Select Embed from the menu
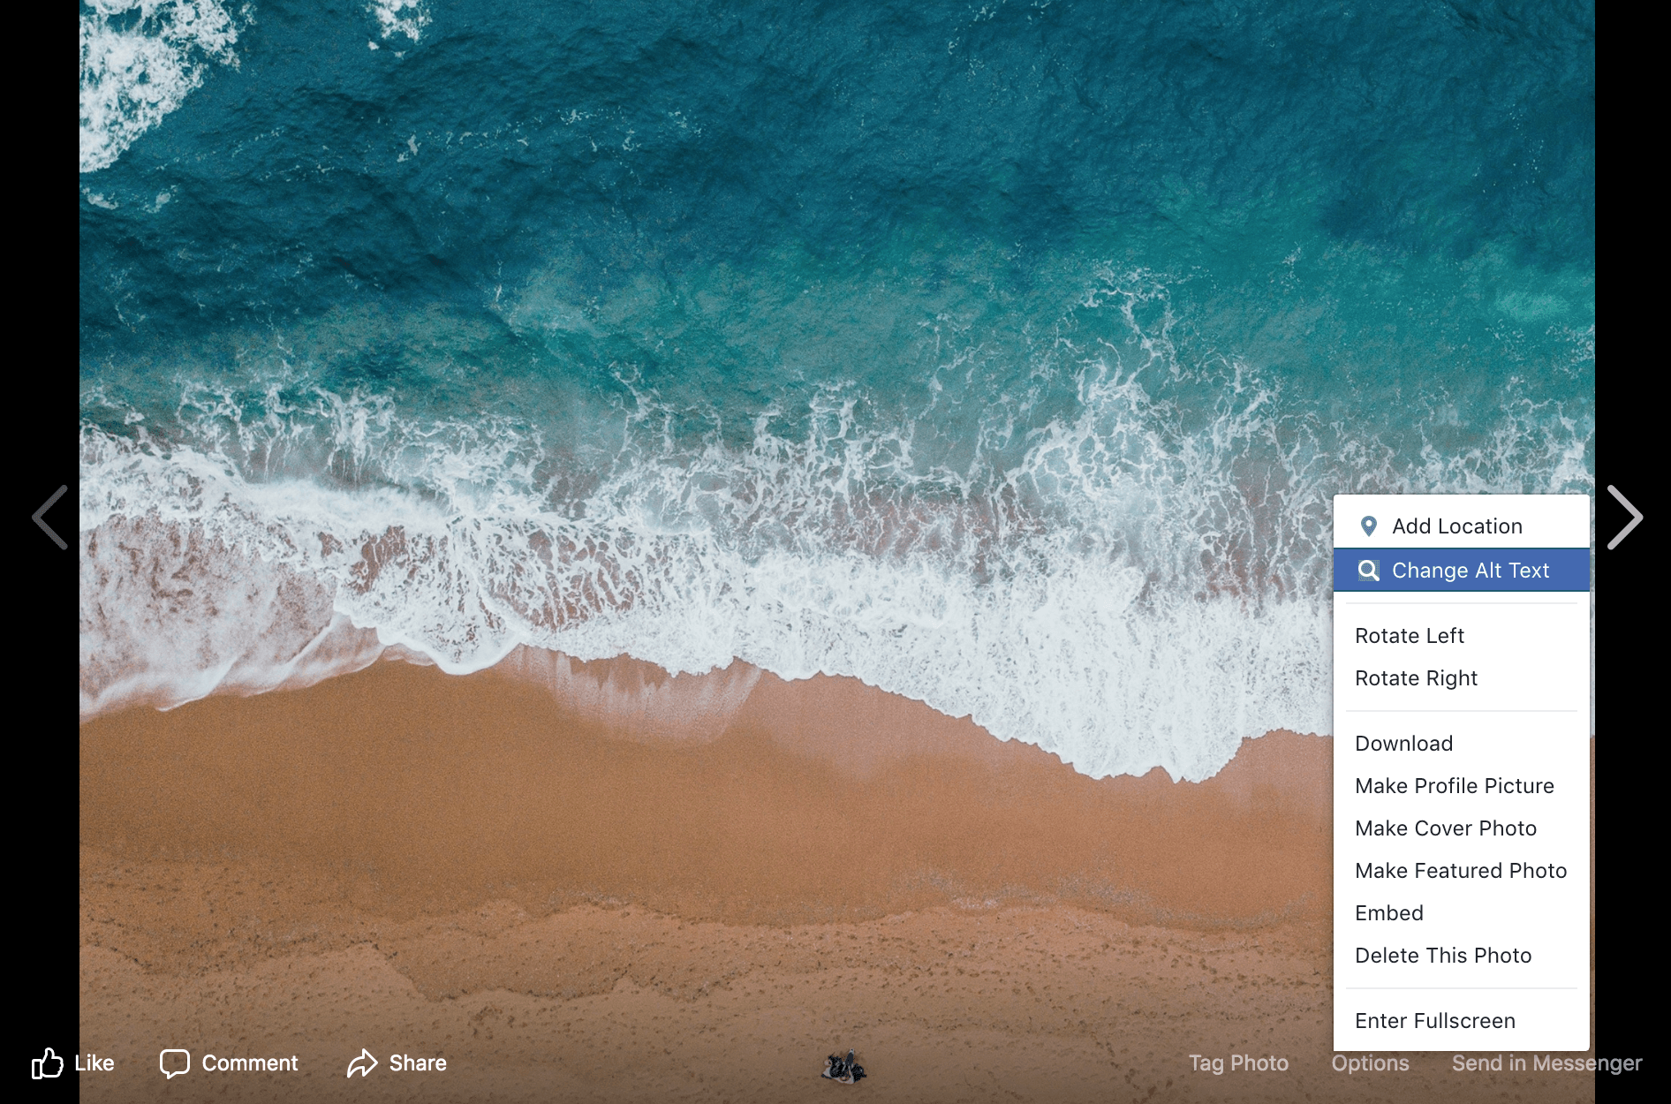This screenshot has height=1104, width=1671. [1462, 913]
